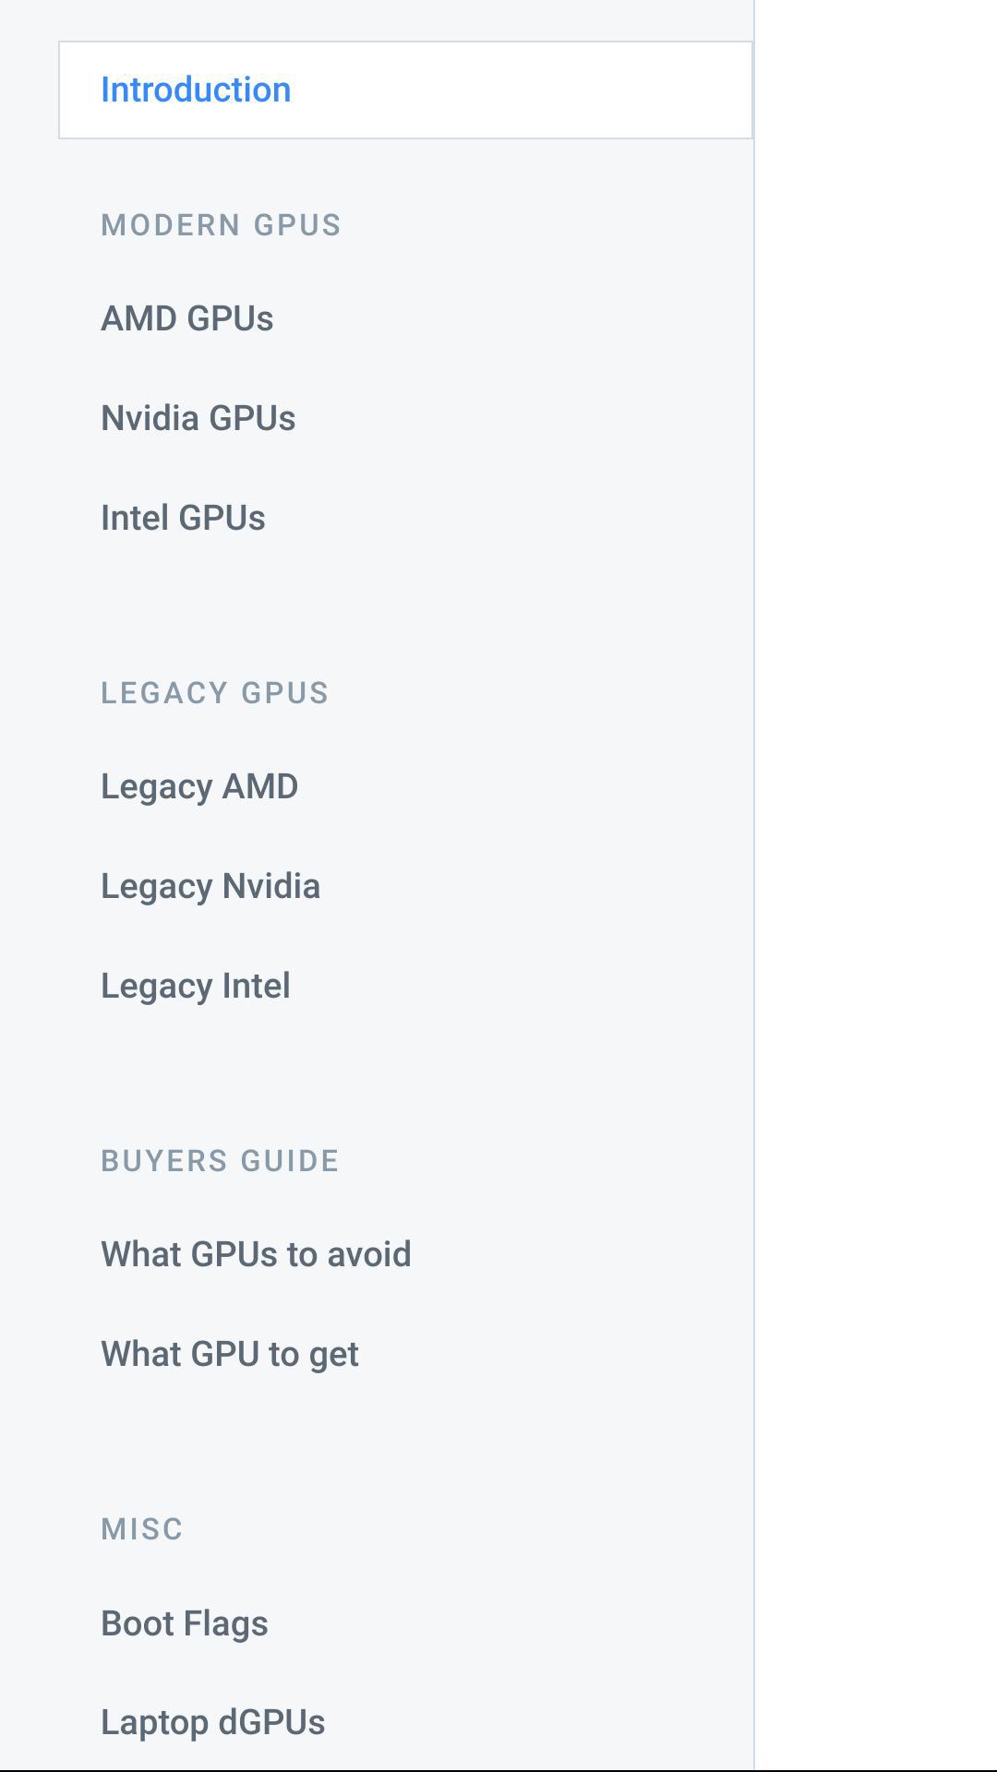Open the Boot Flags page
Screen dimensions: 997x1772
pos(185,1623)
